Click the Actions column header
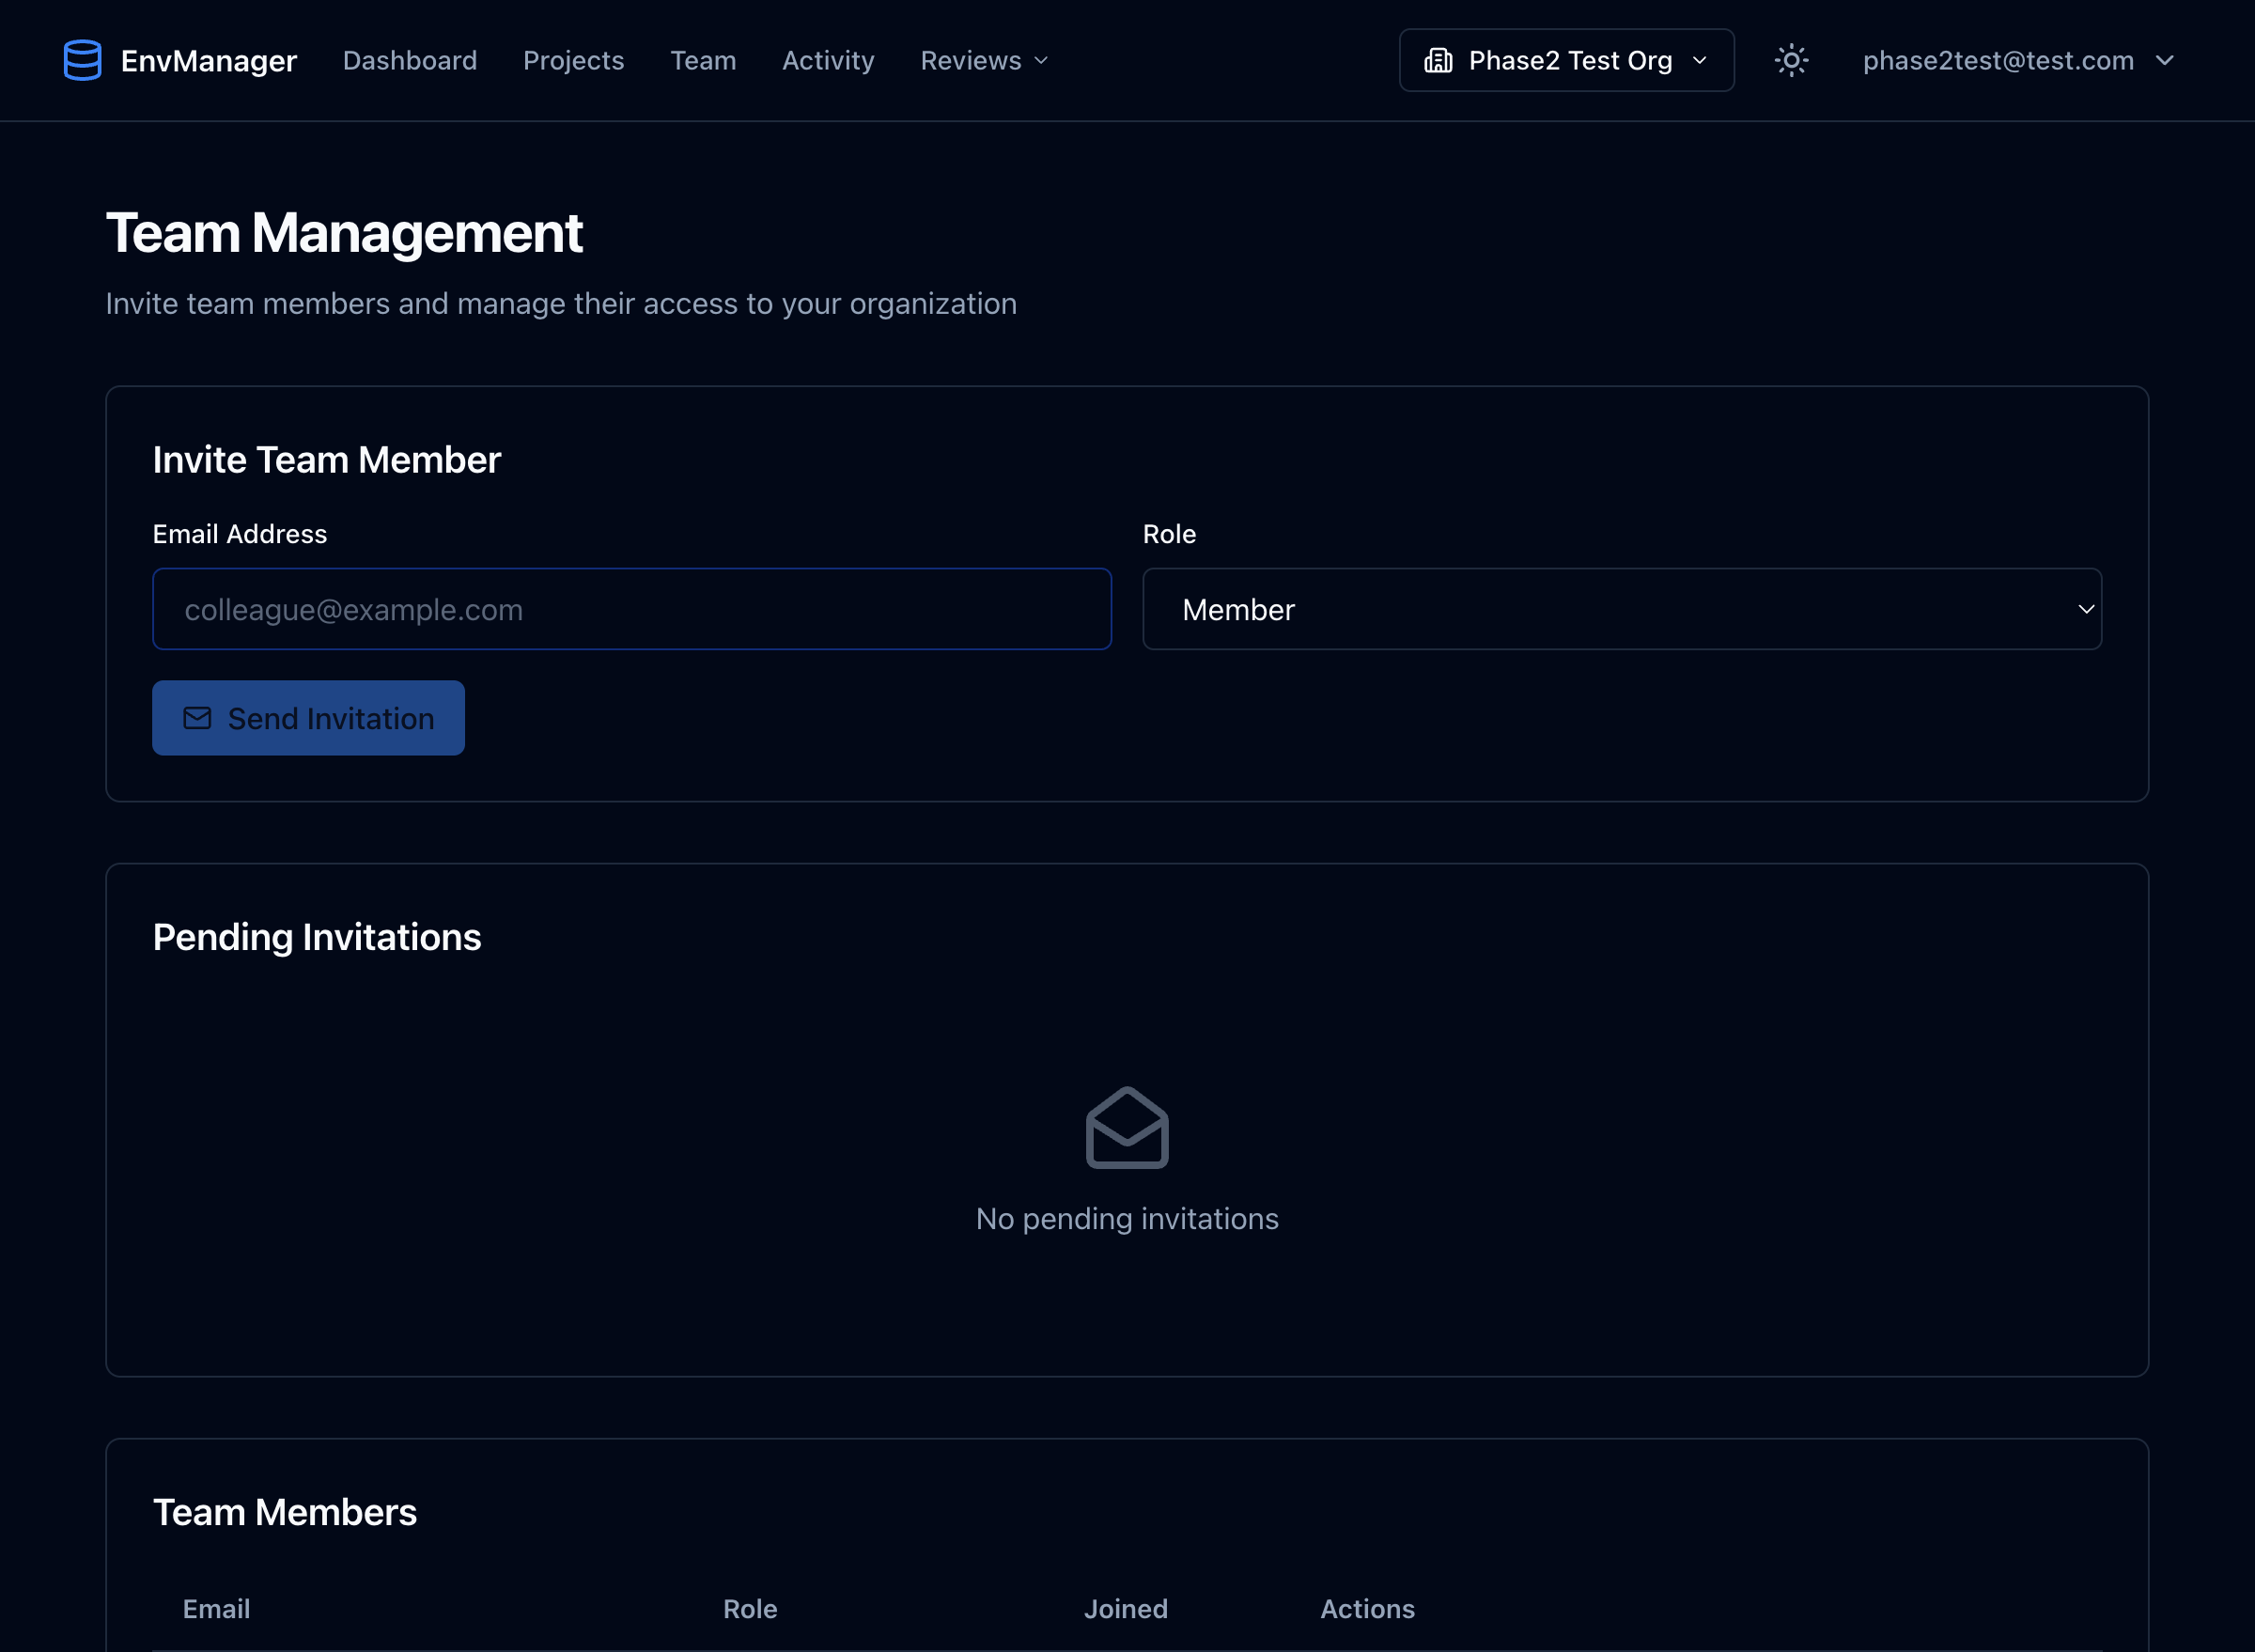Screen dimensions: 2255x1652 (1368, 1609)
